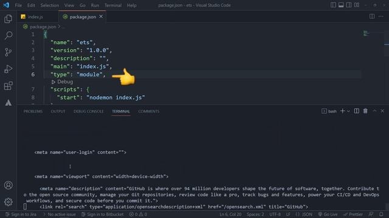This screenshot has width=389, height=218.
Task: Open the Search view in activity bar
Action: [8, 35]
